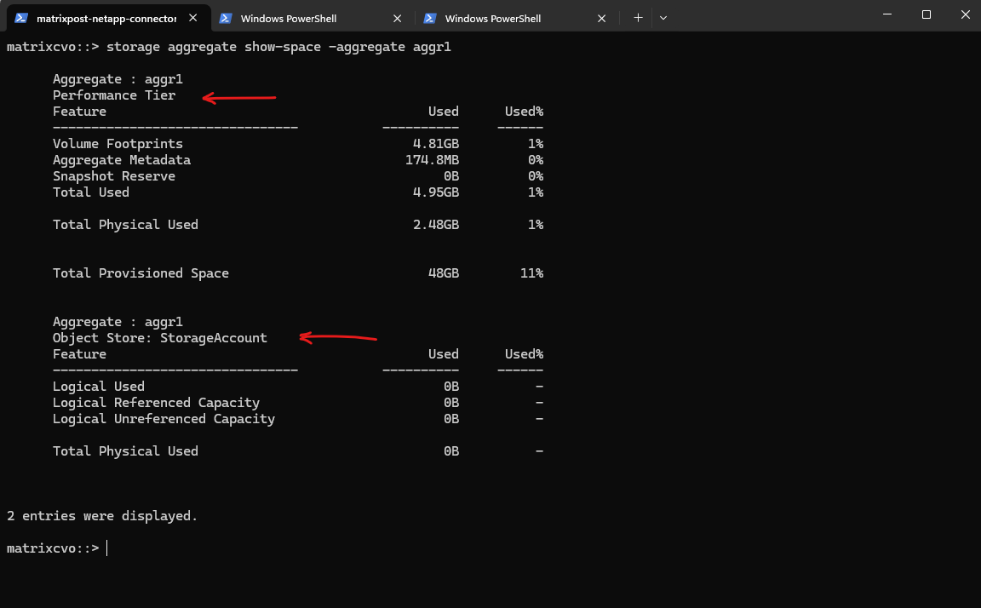The height and width of the screenshot is (608, 981).
Task: Click the Object Store: StorageAccount line
Action: click(x=160, y=338)
